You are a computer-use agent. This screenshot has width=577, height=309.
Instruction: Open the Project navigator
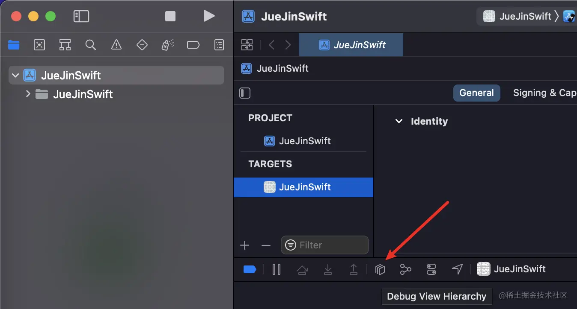coord(14,44)
